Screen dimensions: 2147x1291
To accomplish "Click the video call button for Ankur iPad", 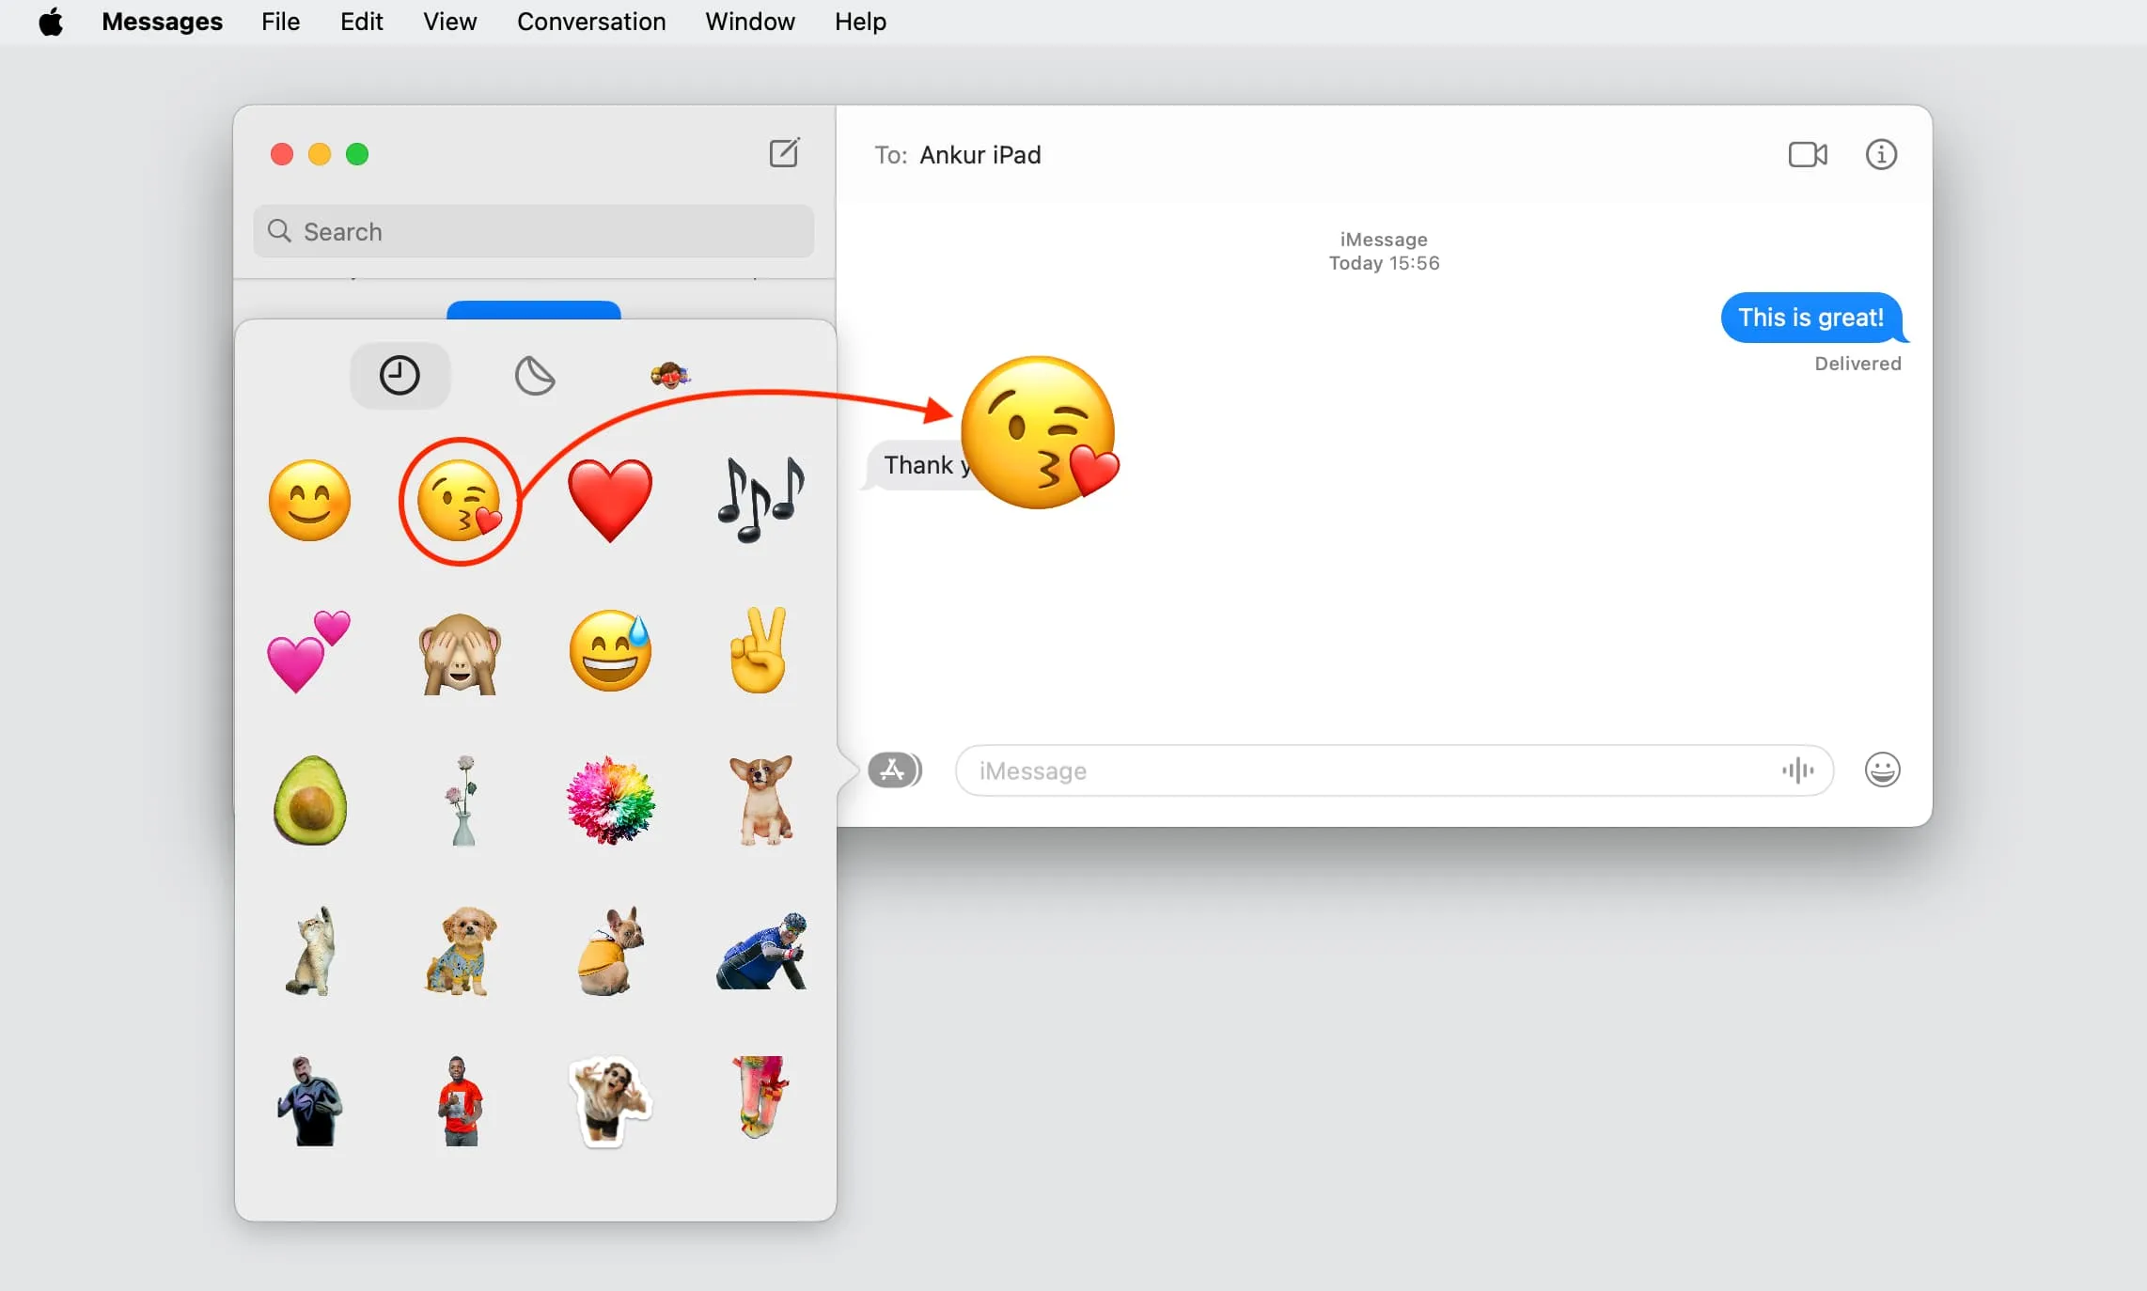I will tap(1807, 153).
